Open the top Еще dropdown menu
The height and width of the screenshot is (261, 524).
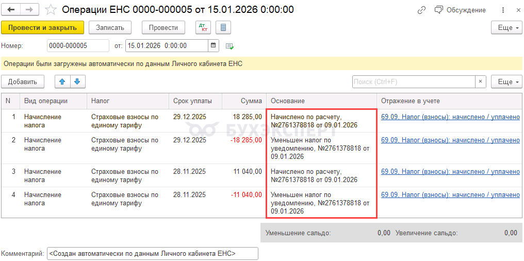point(506,27)
